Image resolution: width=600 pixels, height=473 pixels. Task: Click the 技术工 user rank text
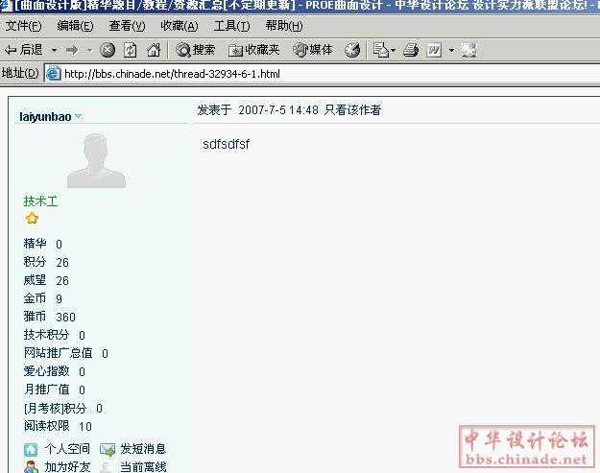pyautogui.click(x=40, y=201)
